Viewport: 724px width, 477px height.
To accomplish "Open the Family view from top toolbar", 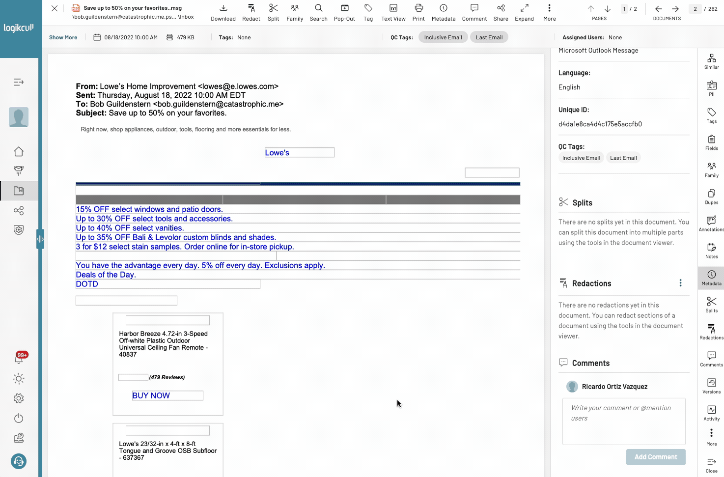I will point(295,13).
